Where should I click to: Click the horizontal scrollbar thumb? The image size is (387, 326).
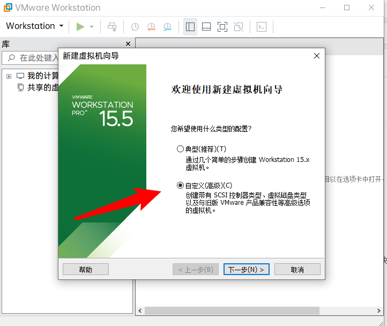pos(232,310)
